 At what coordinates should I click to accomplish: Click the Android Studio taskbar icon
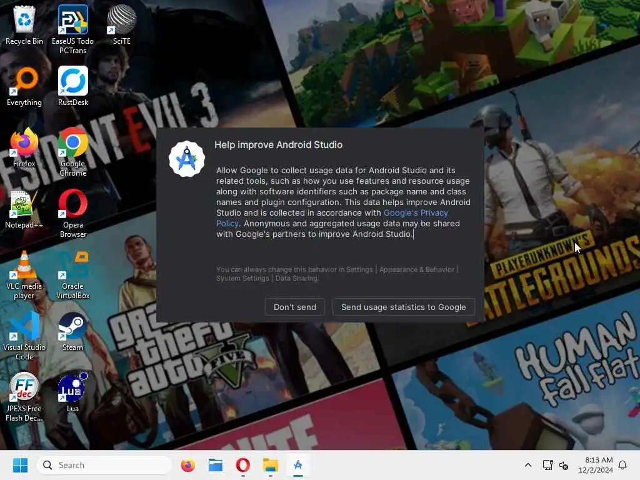coord(298,465)
